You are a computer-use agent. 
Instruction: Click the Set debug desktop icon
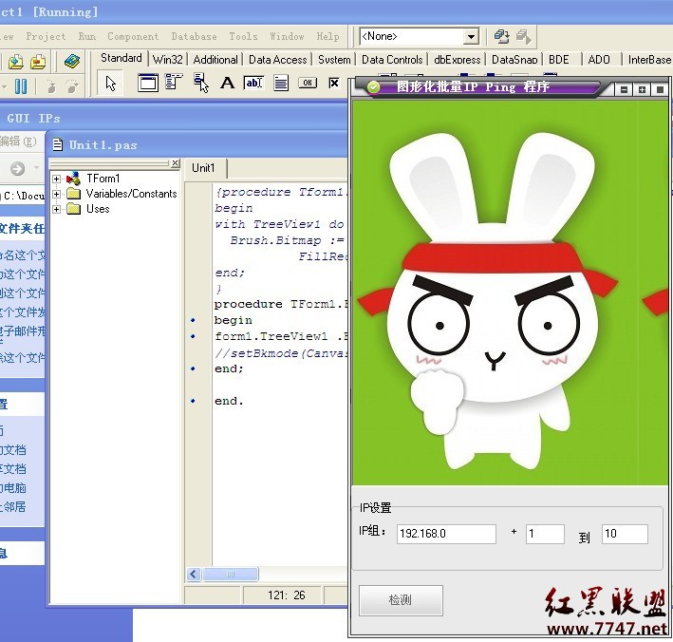point(523,36)
